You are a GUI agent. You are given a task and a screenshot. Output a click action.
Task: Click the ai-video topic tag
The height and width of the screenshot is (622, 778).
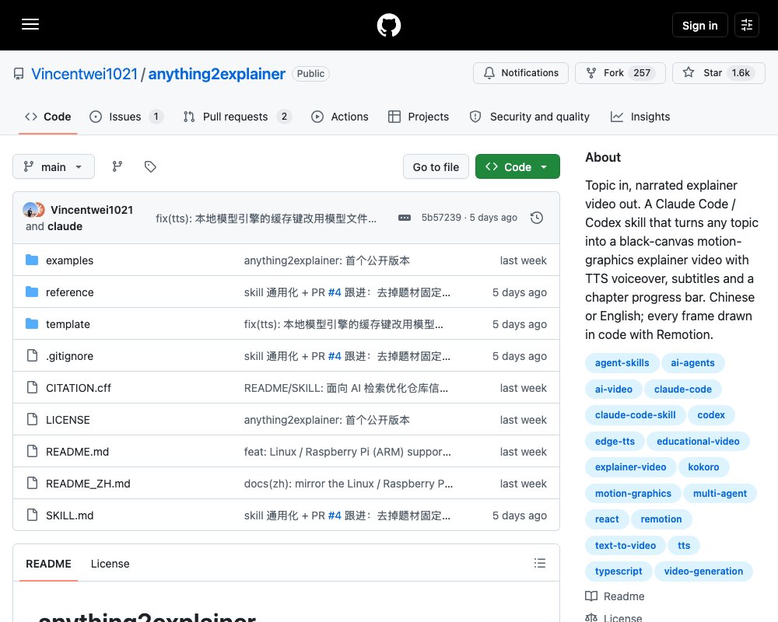[613, 389]
